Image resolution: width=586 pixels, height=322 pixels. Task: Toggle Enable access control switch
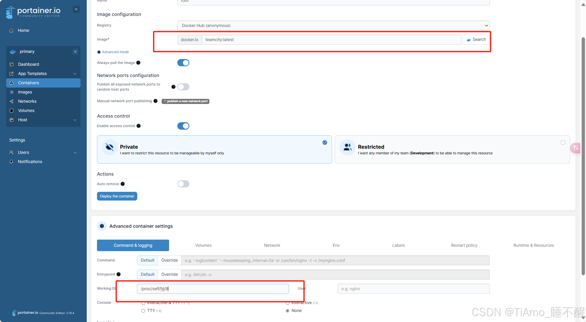click(183, 126)
